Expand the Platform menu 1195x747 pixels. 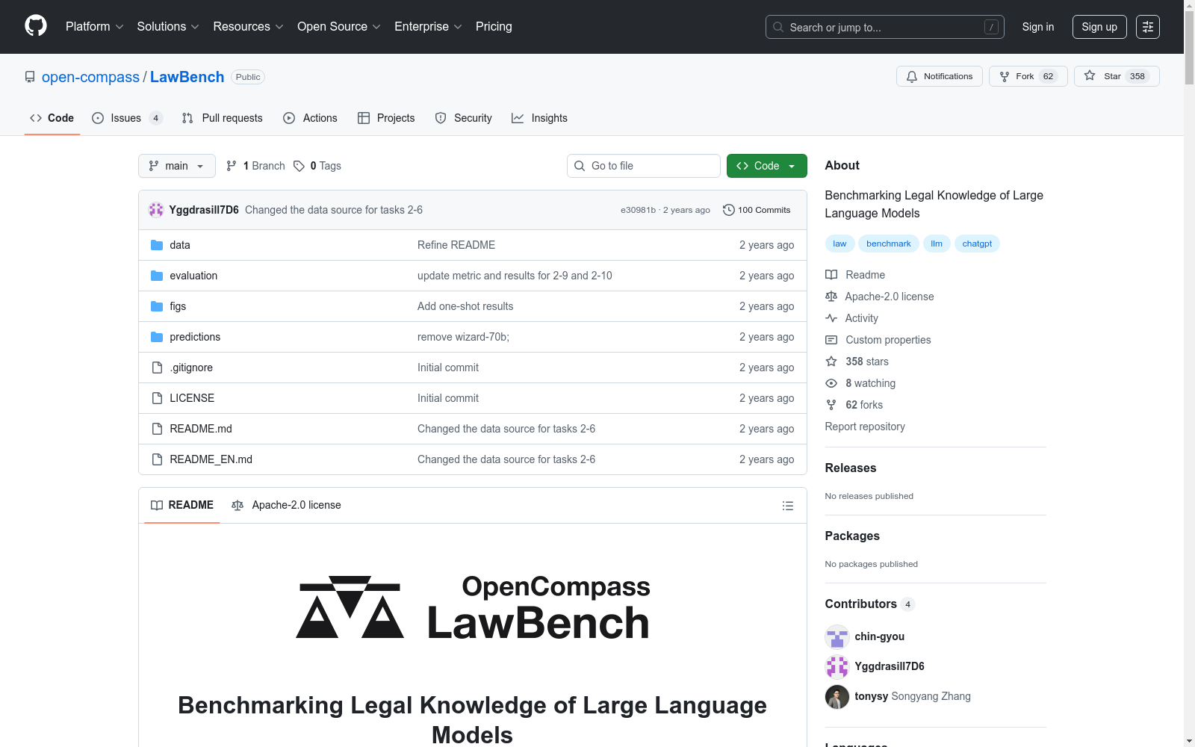[x=94, y=27]
